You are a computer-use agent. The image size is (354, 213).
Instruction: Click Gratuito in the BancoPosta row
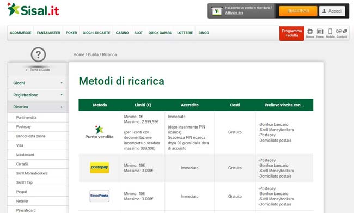(235, 196)
